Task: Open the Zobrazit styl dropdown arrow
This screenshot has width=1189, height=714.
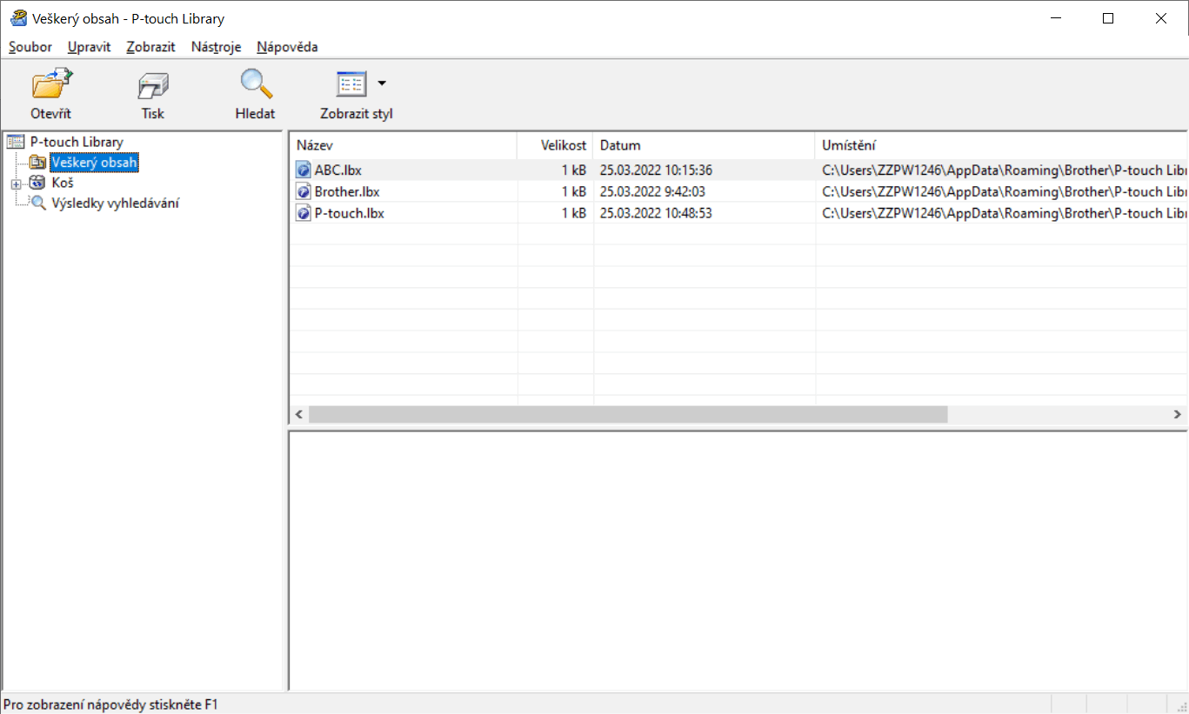Action: [381, 84]
